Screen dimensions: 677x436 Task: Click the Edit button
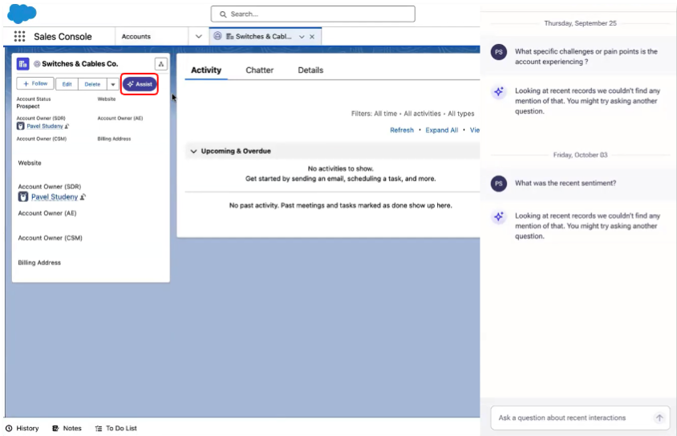[x=67, y=84]
